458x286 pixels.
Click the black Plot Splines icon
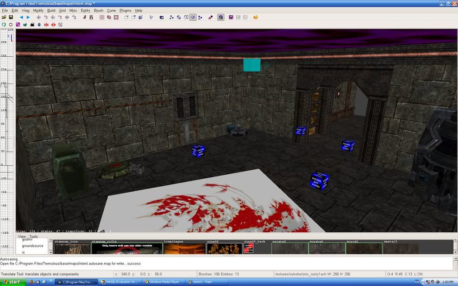[32, 25]
